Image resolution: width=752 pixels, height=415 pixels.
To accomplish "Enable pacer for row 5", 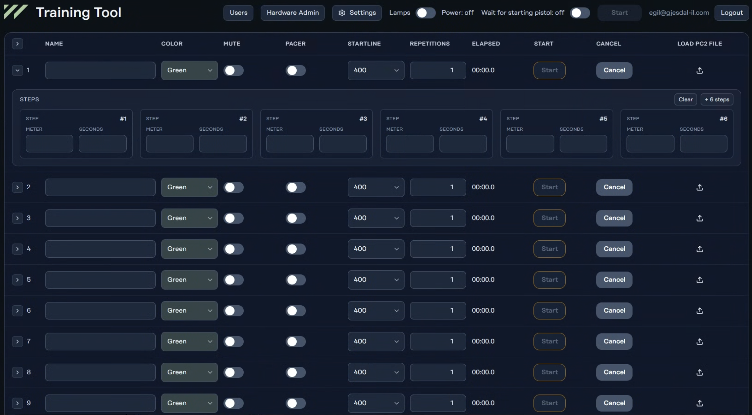I will coord(295,280).
